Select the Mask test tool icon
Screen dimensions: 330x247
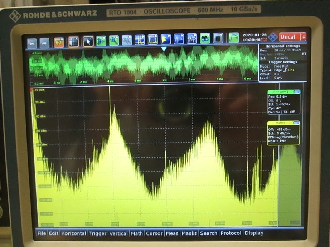152,39
